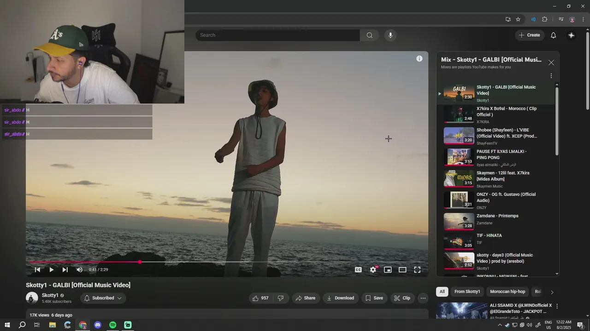Select the From Skotty1 chip
590x331 pixels.
[x=467, y=291]
